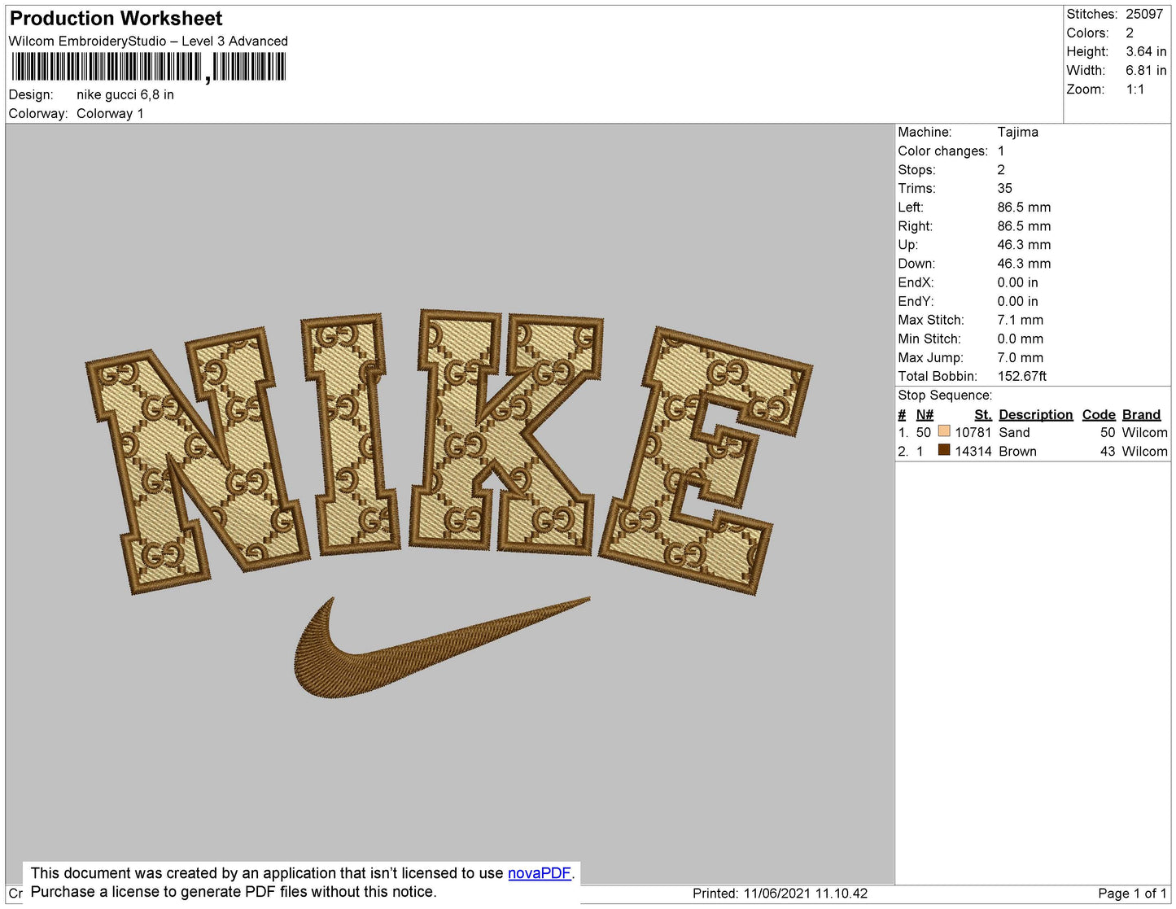Screen dimensions: 1176x909
Task: Select the stitches value 25097
Action: click(x=1144, y=14)
